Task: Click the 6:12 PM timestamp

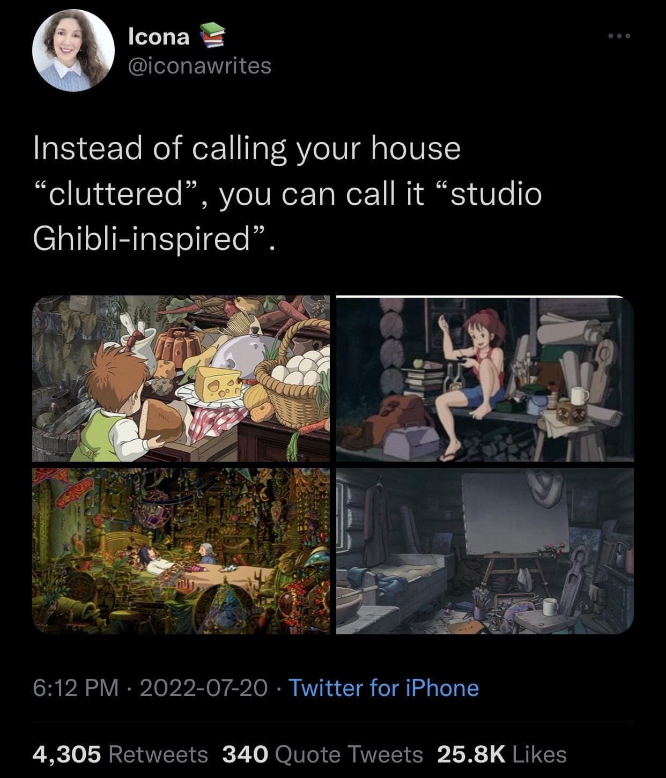Action: pyautogui.click(x=76, y=687)
